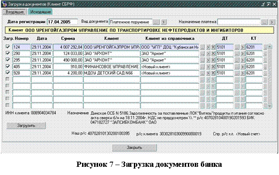279x175 pixels.
Task: Select the client cell ФИНАНСОВОЕ УПРАВЛЕНИЕ
Action: pos(111,67)
